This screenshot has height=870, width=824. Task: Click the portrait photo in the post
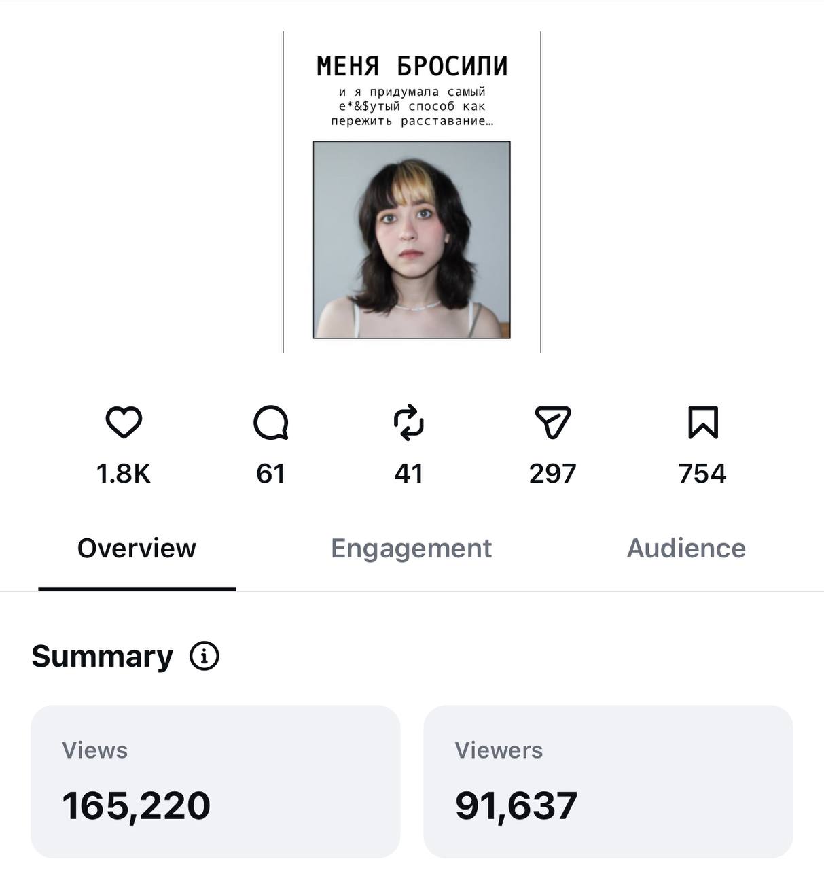point(412,240)
